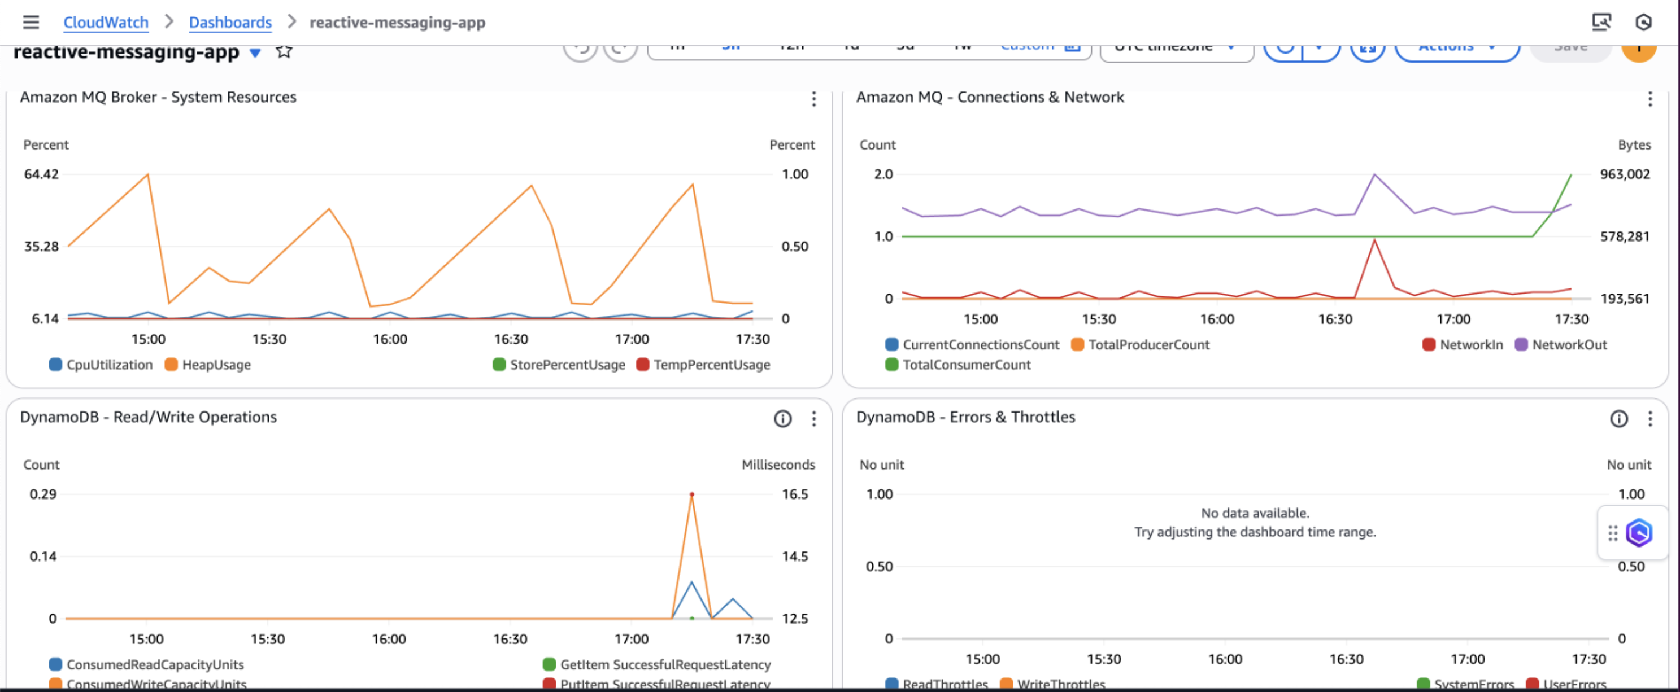The image size is (1680, 692).
Task: Open options for DynamoDB Errors & Throttles widget
Action: point(1649,419)
